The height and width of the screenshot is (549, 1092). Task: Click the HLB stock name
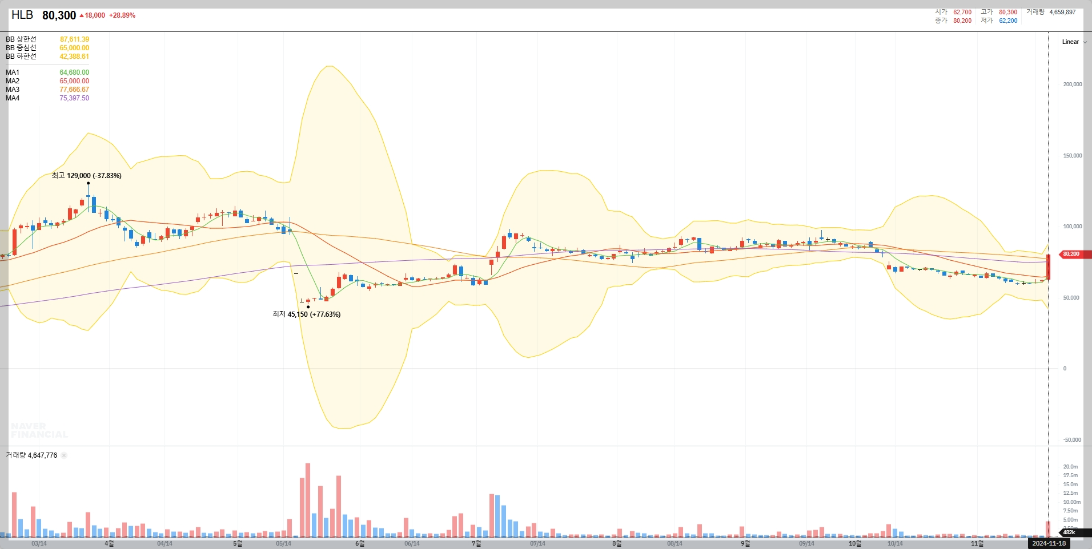click(22, 15)
